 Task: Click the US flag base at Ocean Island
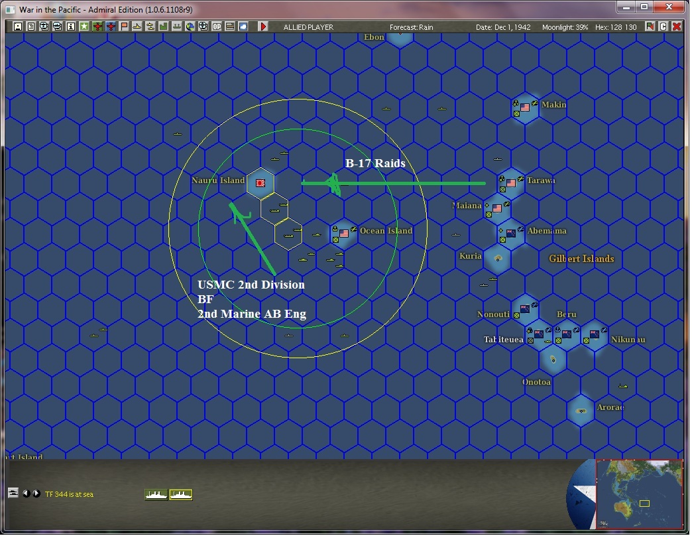coord(344,233)
